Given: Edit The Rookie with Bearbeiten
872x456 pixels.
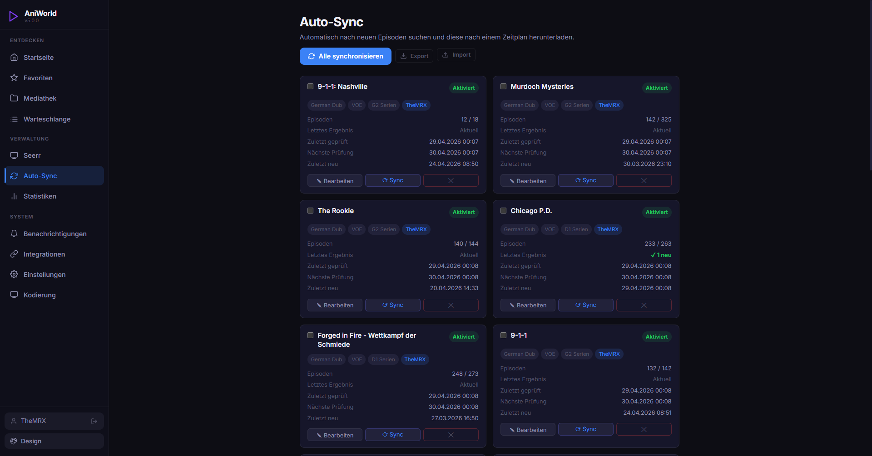Looking at the screenshot, I should [335, 305].
